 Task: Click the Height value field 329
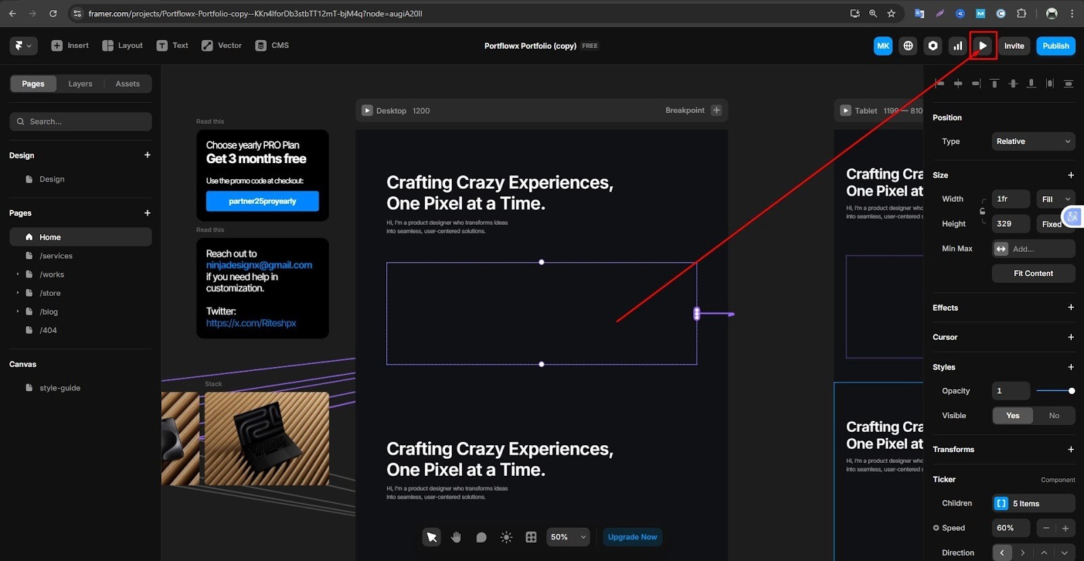[x=1011, y=224]
